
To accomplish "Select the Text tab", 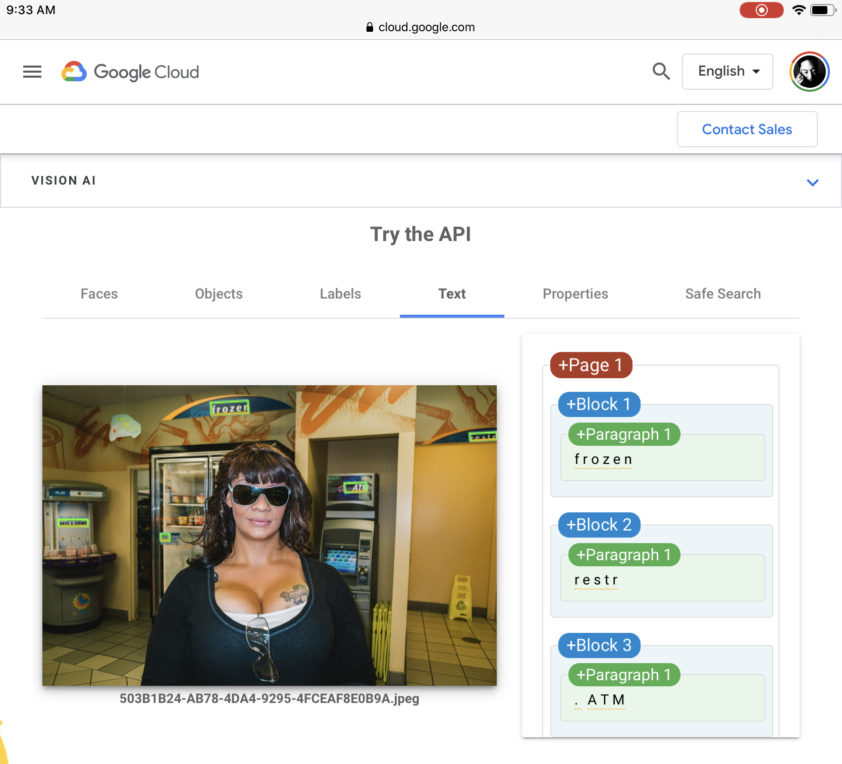I will (452, 294).
